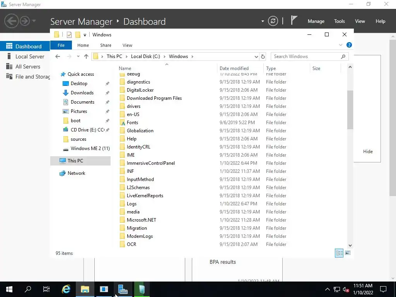This screenshot has width=396, height=297.
Task: Launch Internet Explorer from the taskbar
Action: click(66, 289)
